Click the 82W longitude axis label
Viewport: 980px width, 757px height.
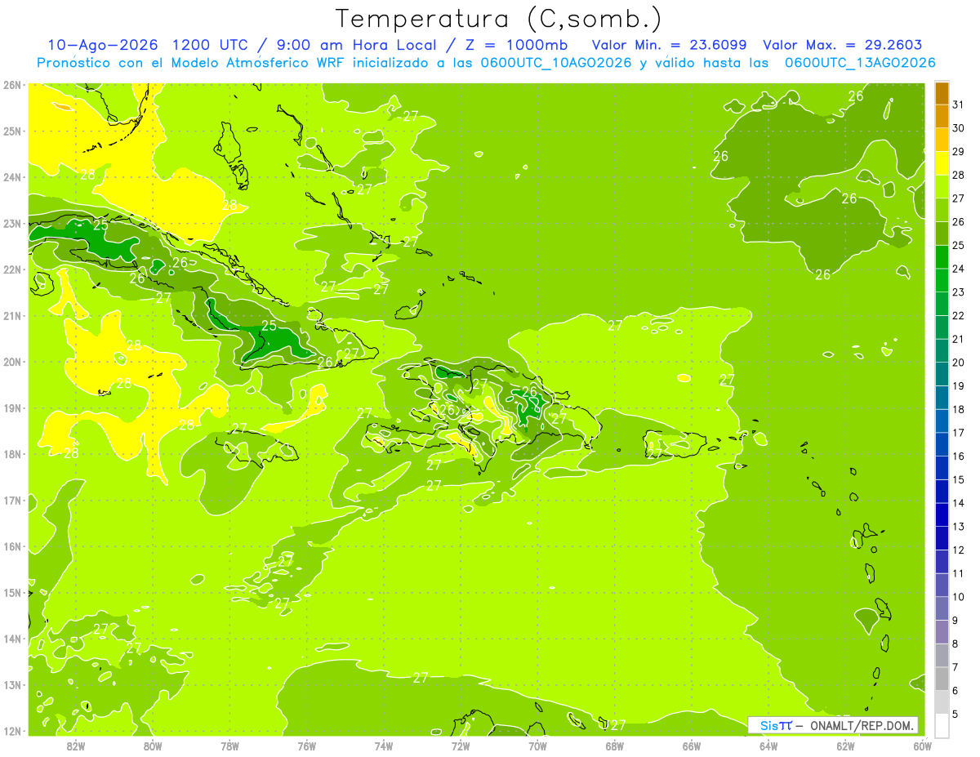point(76,746)
